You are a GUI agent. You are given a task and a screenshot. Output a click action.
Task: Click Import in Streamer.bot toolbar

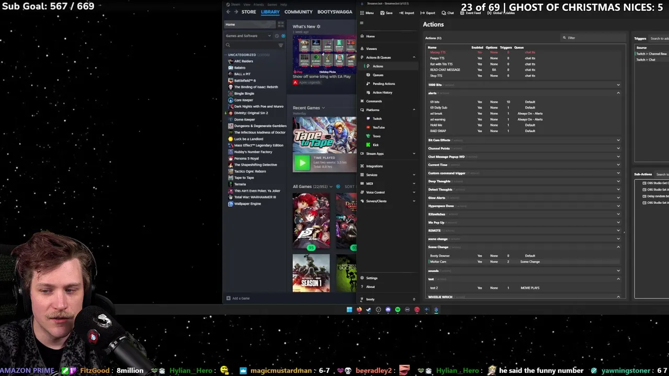pos(406,13)
